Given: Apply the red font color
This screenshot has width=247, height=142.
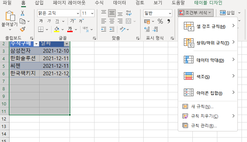Looking at the screenshot, I should [x=70, y=29].
